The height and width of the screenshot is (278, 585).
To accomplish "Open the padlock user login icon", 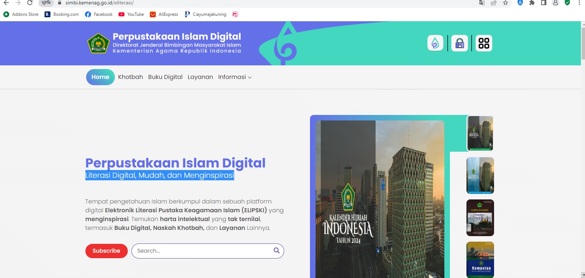I will tap(459, 43).
